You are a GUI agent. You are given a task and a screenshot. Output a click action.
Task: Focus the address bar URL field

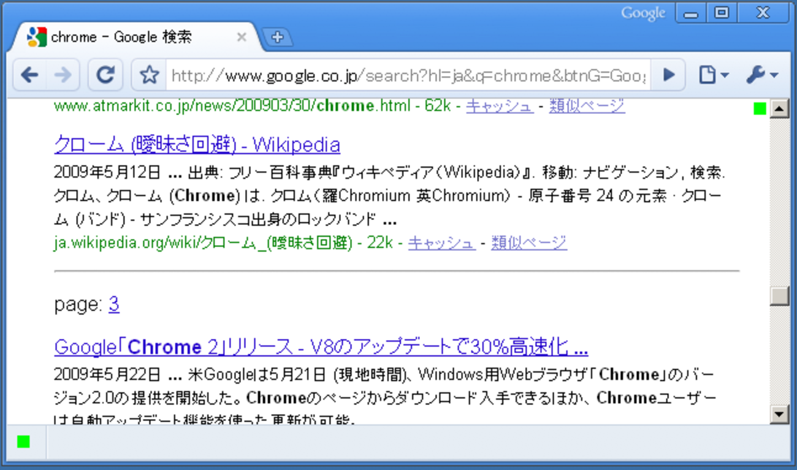(408, 75)
